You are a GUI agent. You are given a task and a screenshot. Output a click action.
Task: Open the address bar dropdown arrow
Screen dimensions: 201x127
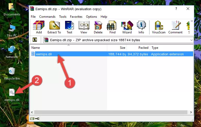191,40
